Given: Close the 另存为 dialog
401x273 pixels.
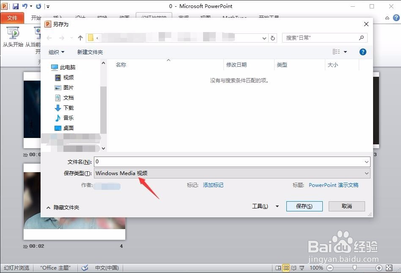Looking at the screenshot, I should (x=366, y=24).
